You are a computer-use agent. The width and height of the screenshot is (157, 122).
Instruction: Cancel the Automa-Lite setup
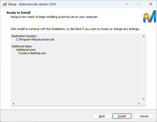(144, 116)
